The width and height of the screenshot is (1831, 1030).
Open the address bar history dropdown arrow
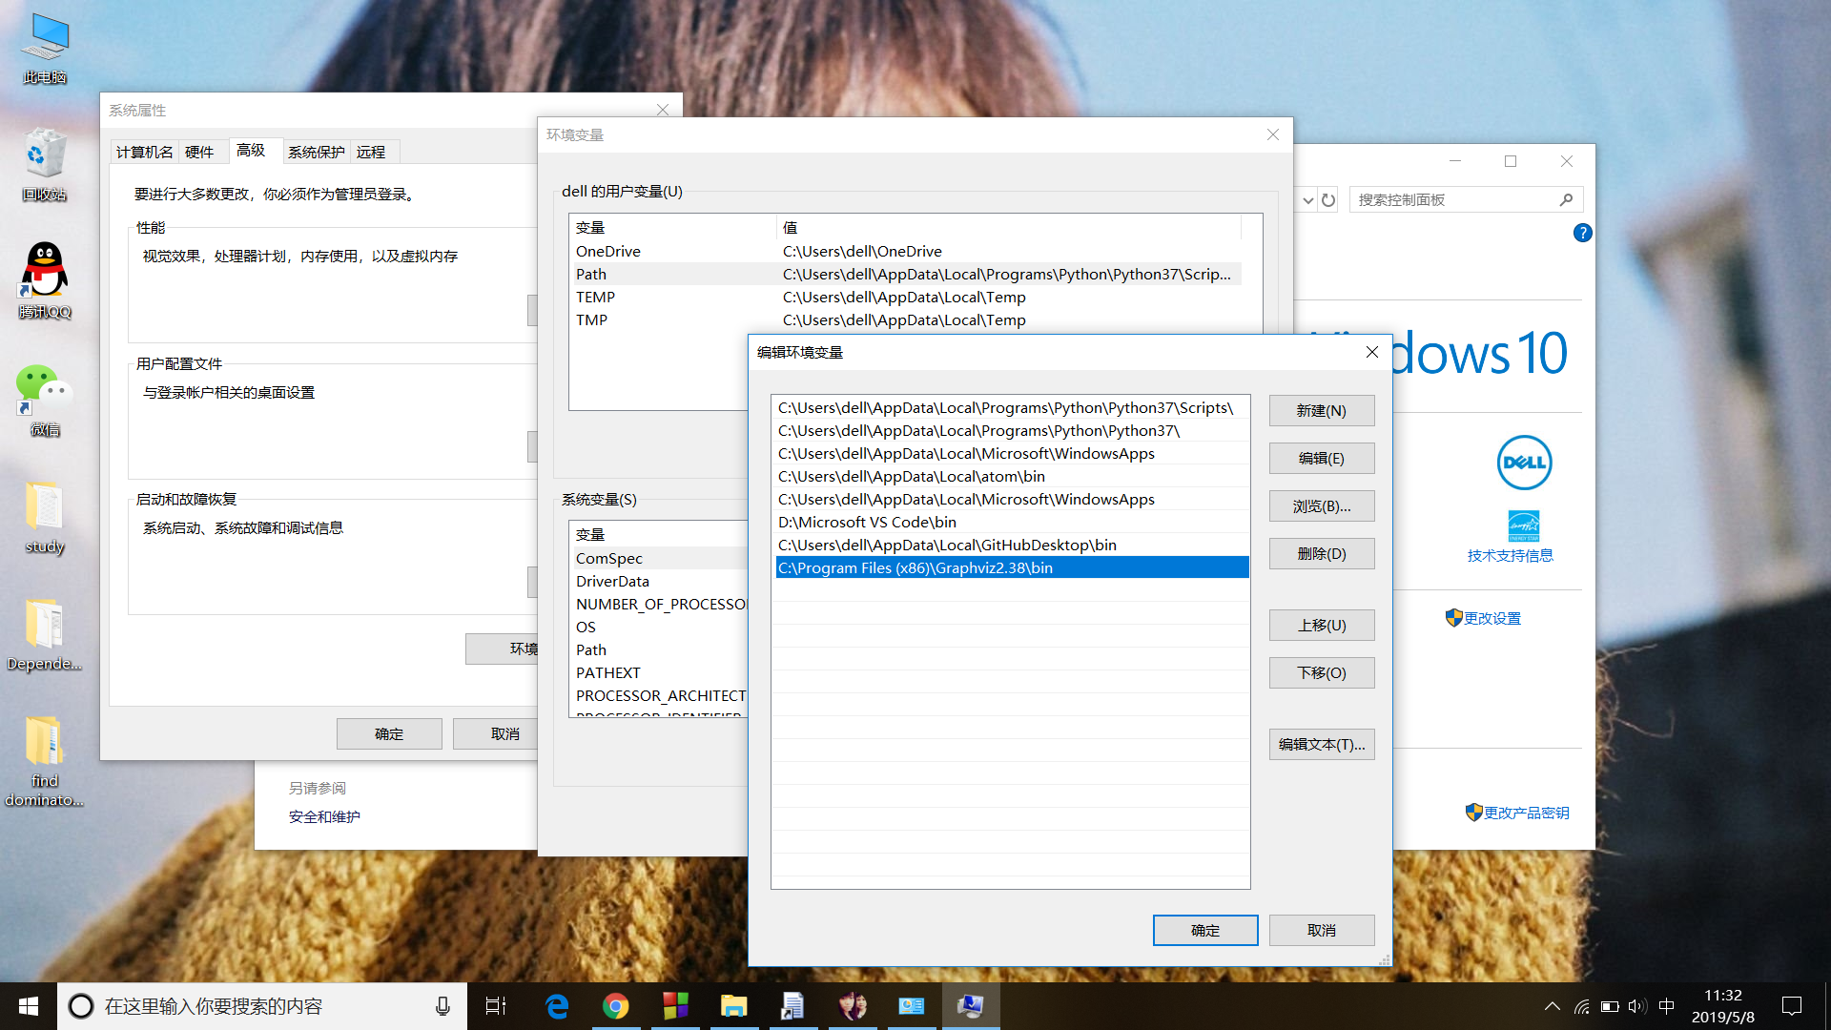[1308, 200]
